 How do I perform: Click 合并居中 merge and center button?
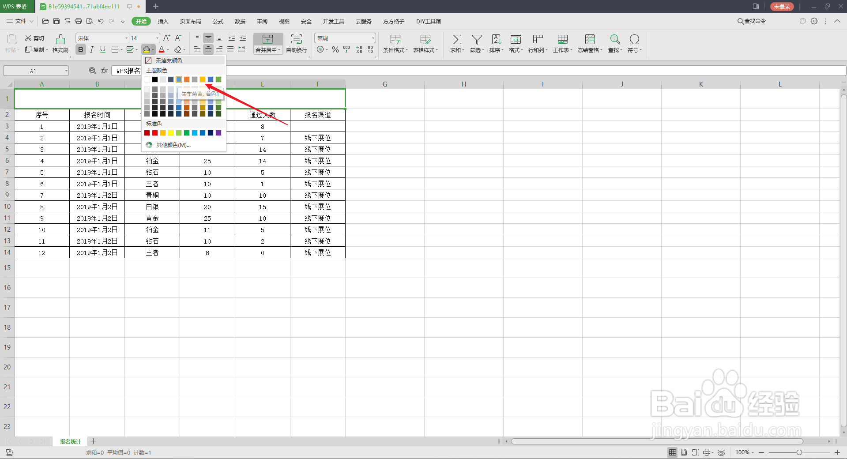(x=268, y=44)
